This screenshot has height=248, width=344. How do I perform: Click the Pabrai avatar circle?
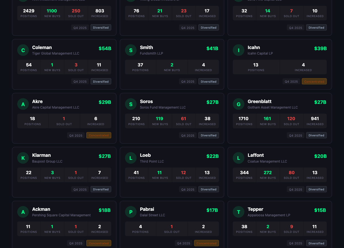pyautogui.click(x=131, y=212)
